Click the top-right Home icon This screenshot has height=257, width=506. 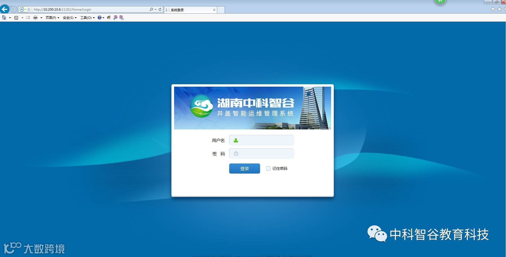[493, 9]
